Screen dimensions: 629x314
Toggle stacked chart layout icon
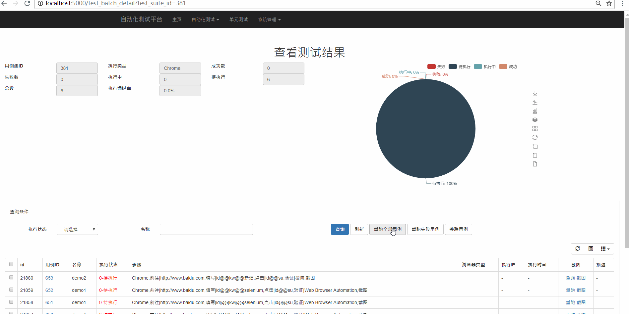[535, 120]
